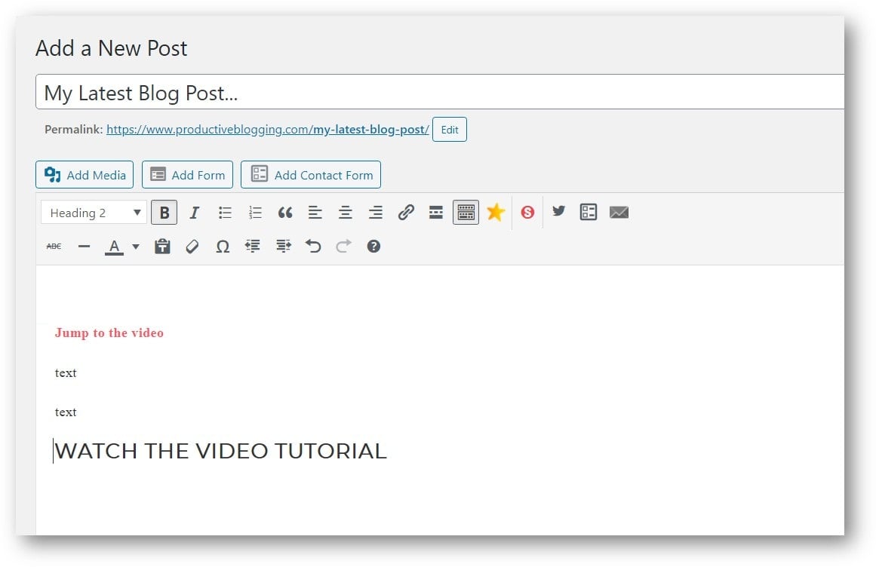Toggle bold formatting in the editor toolbar
The image size is (876, 567).
pyautogui.click(x=164, y=213)
